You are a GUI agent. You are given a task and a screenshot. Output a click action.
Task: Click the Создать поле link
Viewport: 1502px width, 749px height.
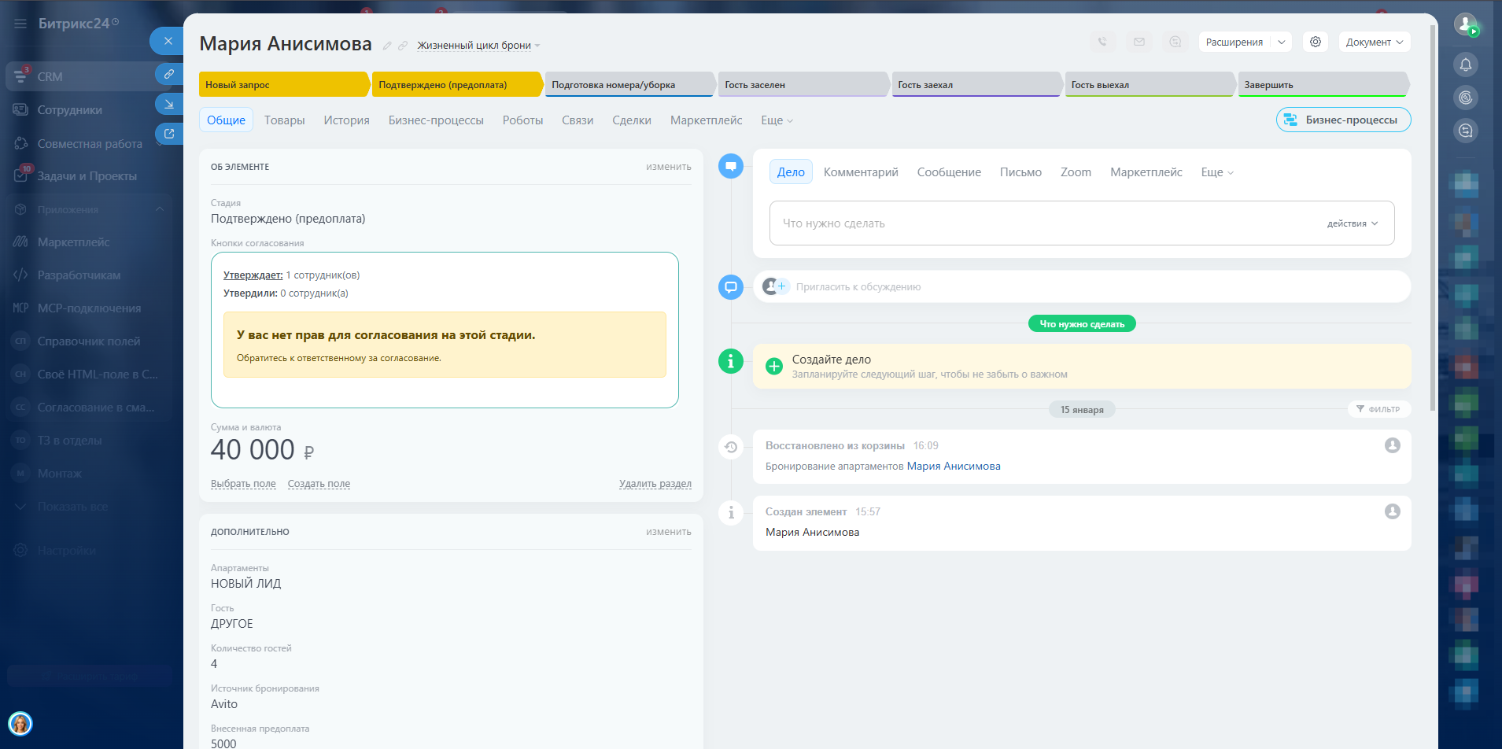pos(319,484)
